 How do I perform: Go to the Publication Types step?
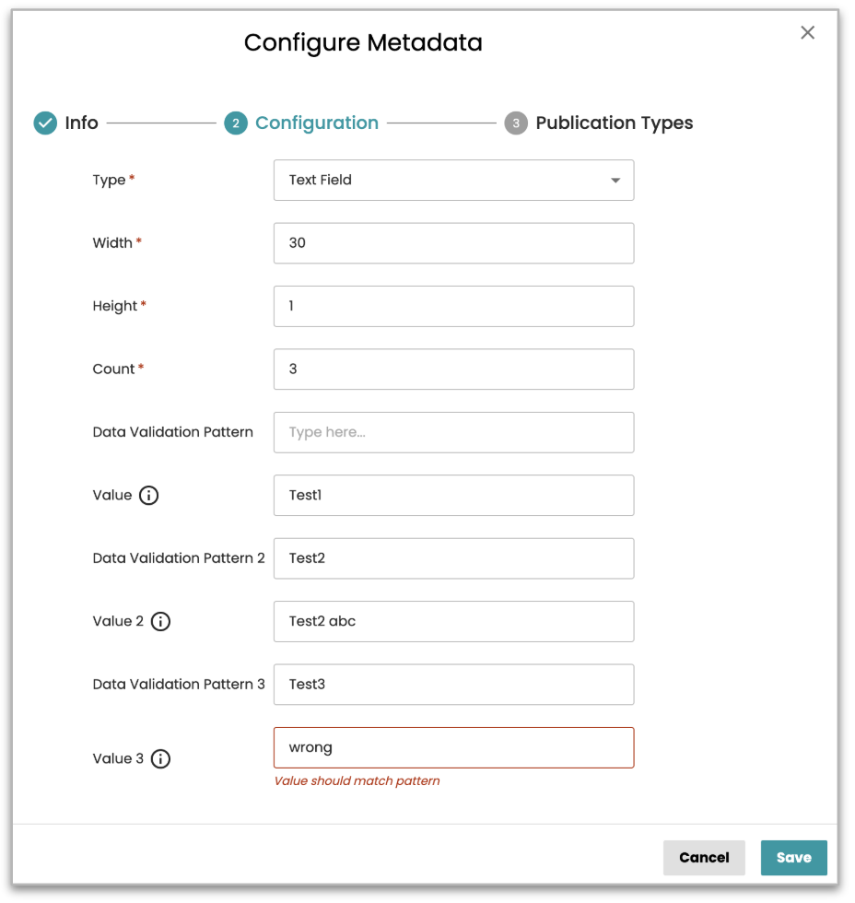(614, 123)
